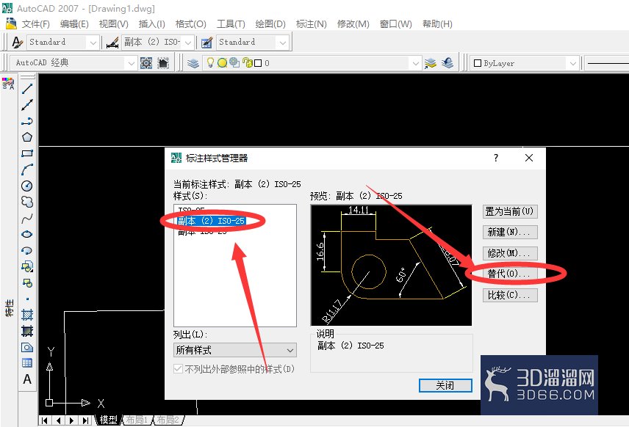629x427 pixels.
Task: Click 修改(M)... button
Action: tap(510, 253)
